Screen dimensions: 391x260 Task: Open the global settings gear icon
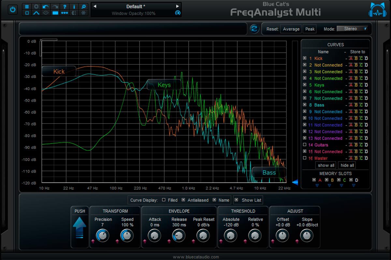pyautogui.click(x=36, y=6)
